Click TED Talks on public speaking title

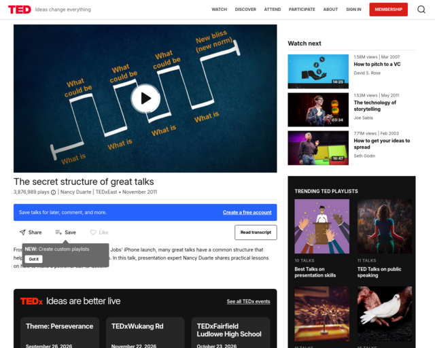[379, 273]
